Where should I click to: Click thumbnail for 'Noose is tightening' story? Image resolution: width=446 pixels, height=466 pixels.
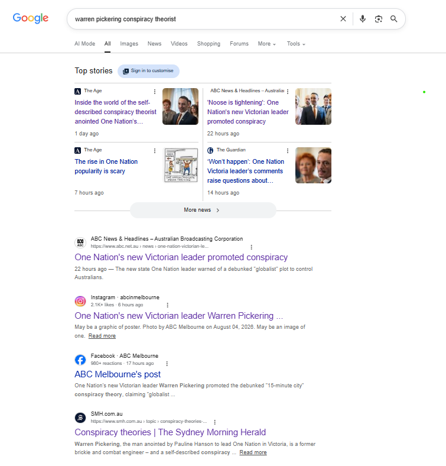pyautogui.click(x=313, y=106)
